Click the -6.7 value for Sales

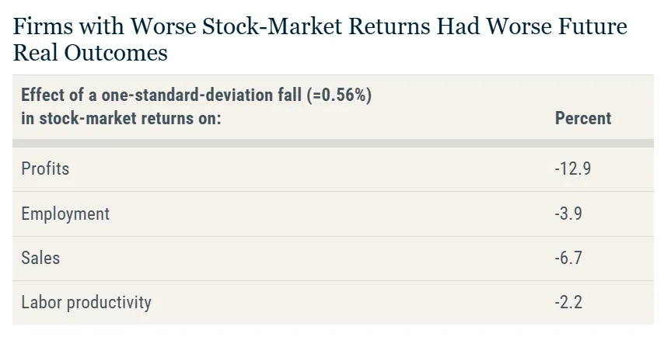(568, 258)
